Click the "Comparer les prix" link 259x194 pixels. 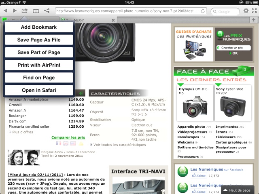click(68, 137)
